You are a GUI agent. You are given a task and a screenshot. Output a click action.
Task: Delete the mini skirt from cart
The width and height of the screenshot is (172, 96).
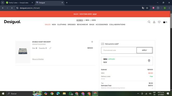[92, 42]
